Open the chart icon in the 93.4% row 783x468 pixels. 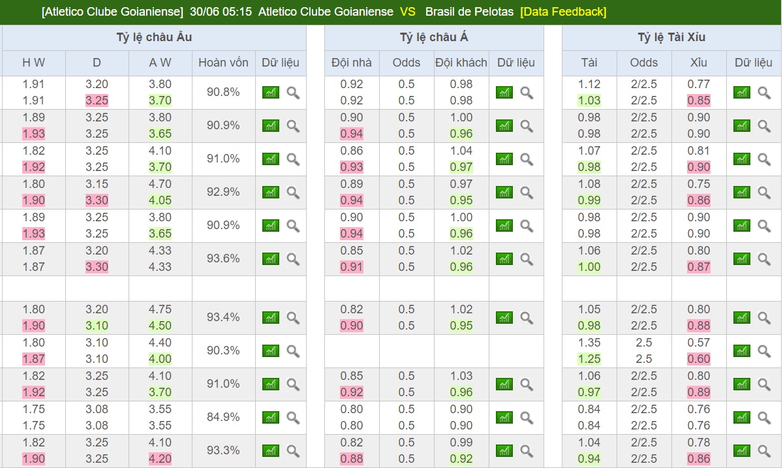(x=271, y=318)
